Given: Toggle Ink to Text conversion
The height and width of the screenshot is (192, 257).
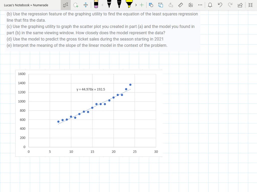Looking at the screenshot, I should tap(171, 5).
